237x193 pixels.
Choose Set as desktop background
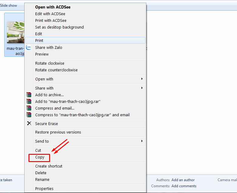[59, 27]
